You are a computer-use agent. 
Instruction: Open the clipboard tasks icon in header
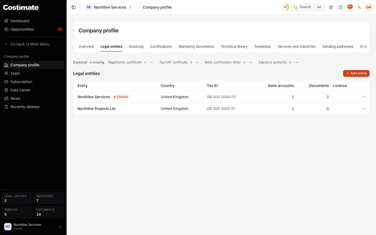tap(331, 7)
